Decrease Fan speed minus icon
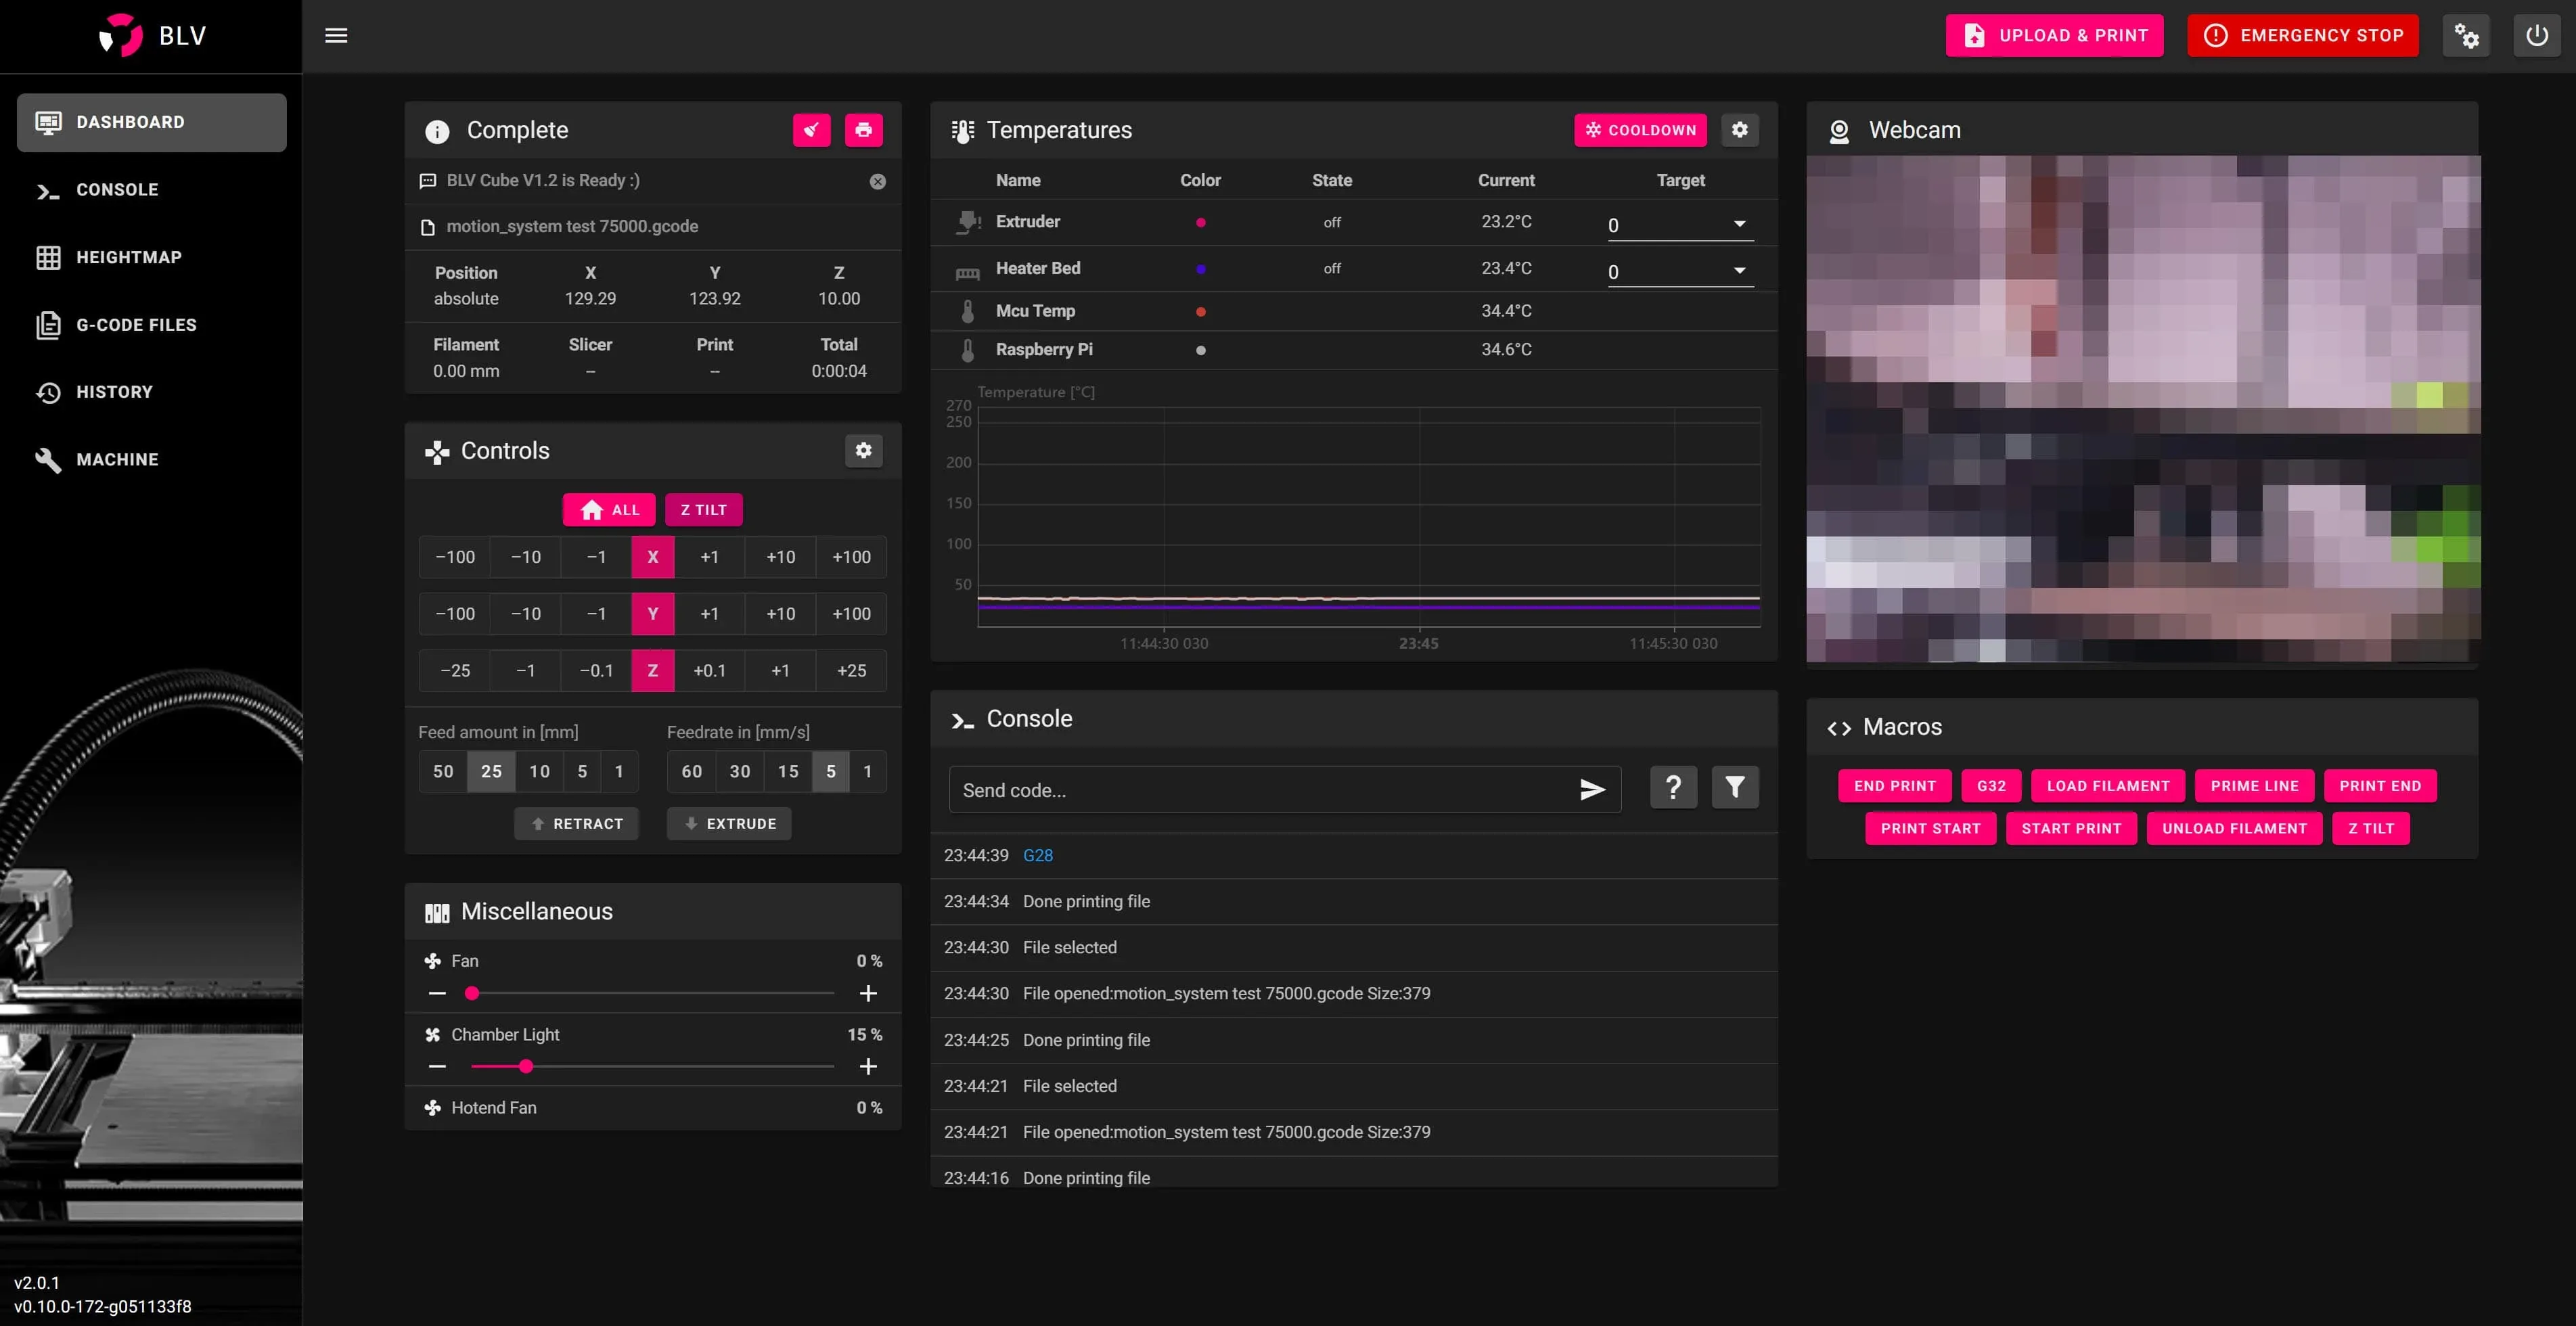 [x=437, y=993]
